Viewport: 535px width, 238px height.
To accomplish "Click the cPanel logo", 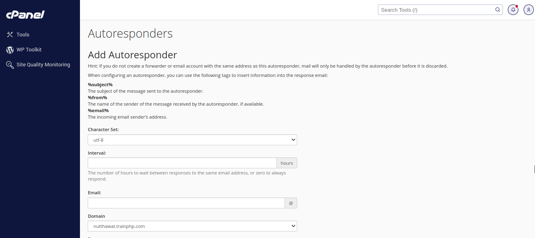I will pos(25,15).
